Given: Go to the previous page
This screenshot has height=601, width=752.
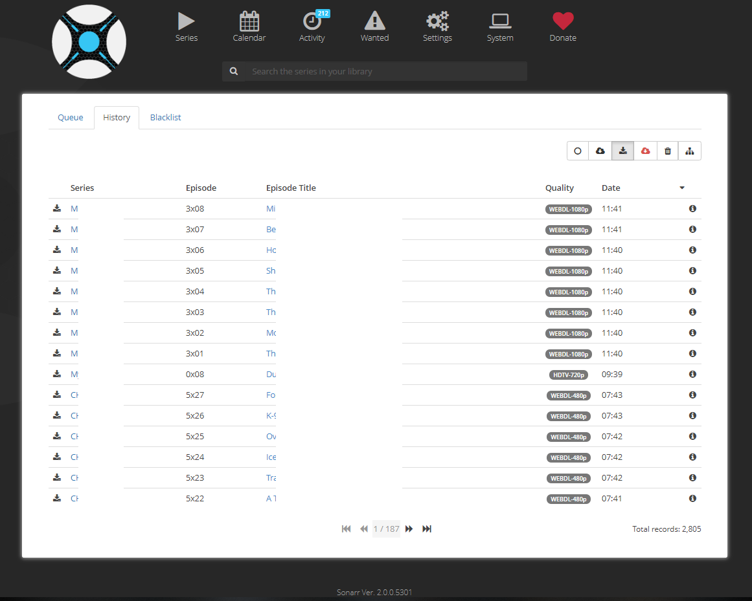Looking at the screenshot, I should (x=364, y=529).
